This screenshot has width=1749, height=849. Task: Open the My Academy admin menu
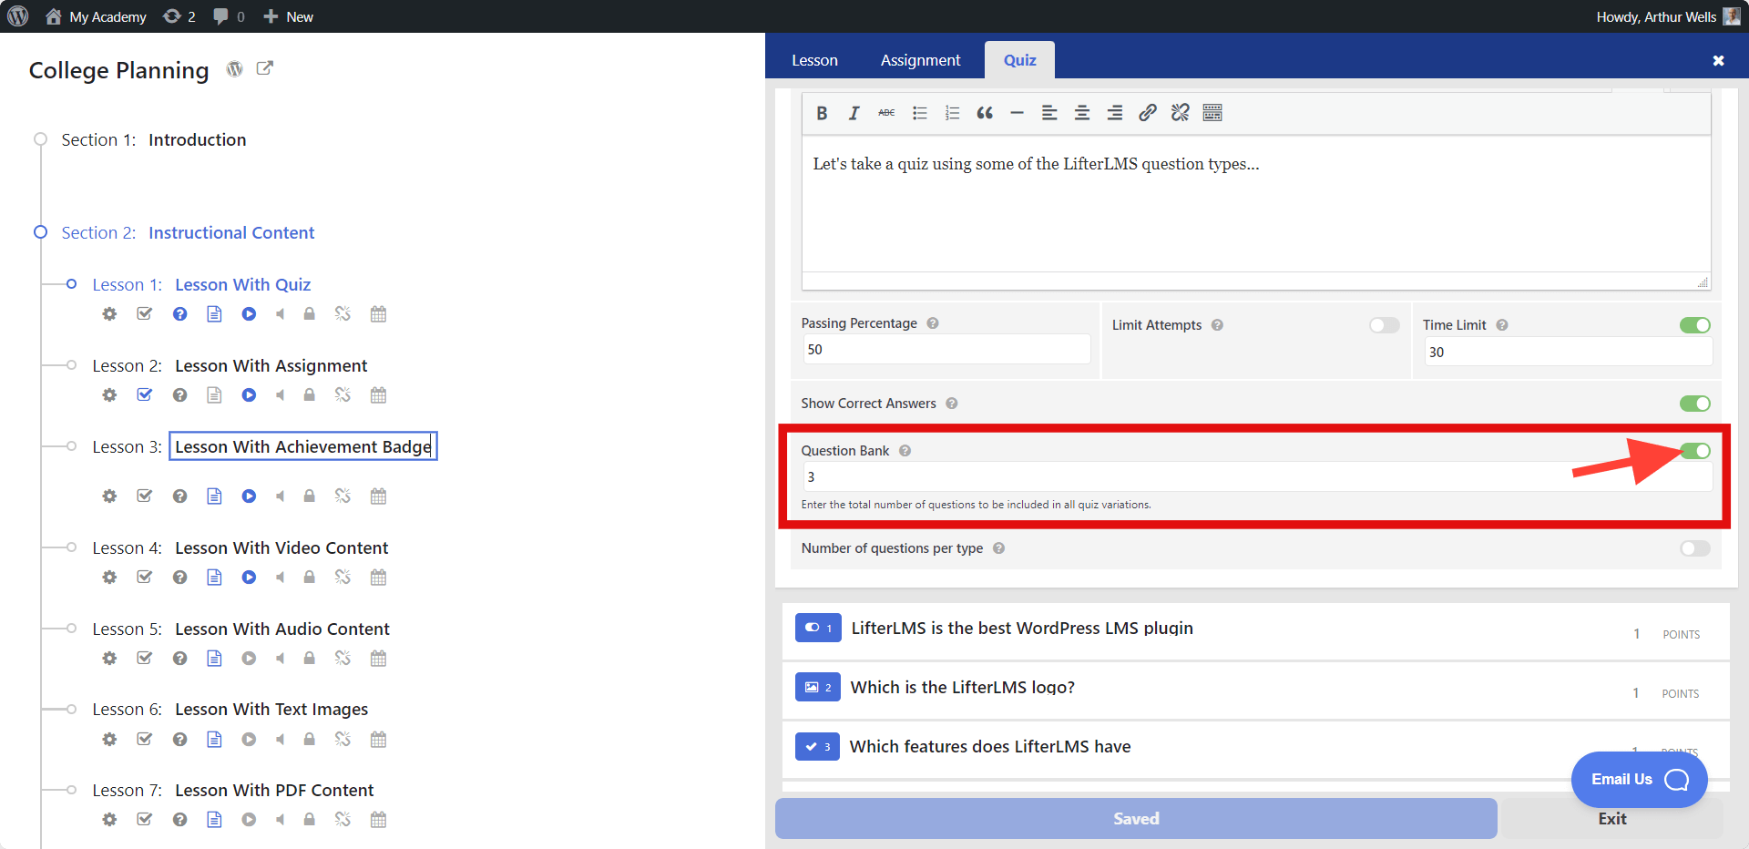tap(96, 16)
